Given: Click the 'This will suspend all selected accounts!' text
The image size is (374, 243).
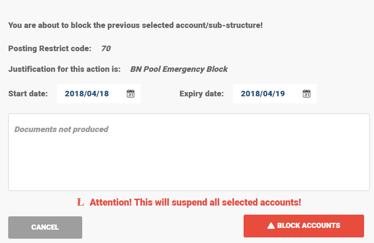Looking at the screenshot, I should (x=217, y=202).
